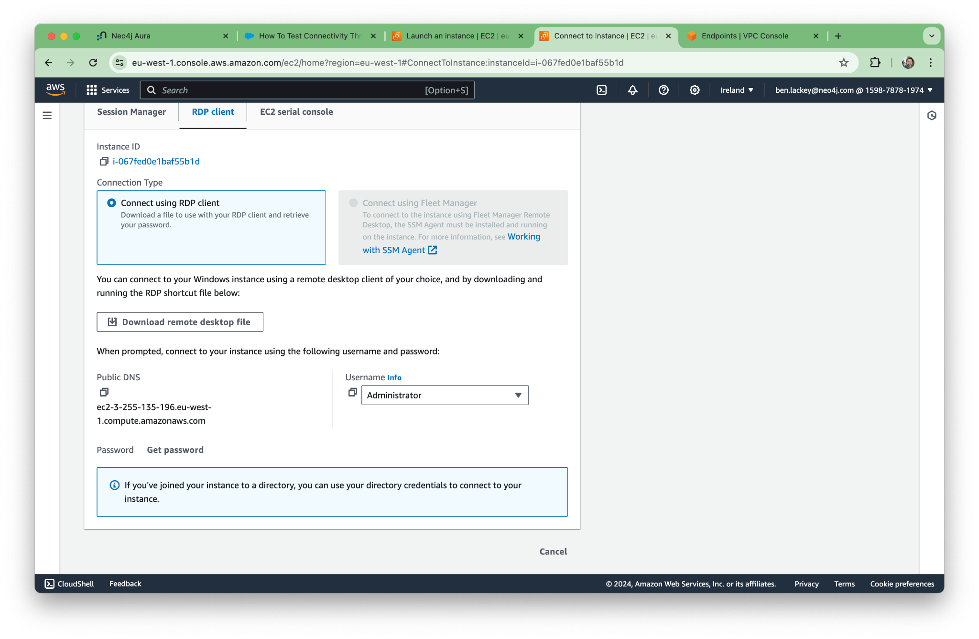Open the ben.lackey account menu

[854, 90]
